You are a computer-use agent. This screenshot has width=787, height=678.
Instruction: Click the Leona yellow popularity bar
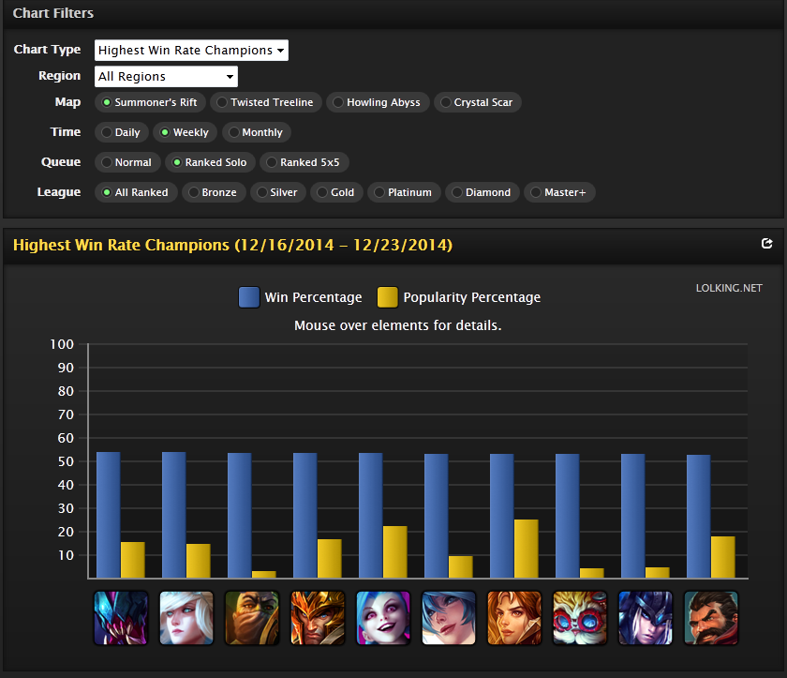coord(527,549)
